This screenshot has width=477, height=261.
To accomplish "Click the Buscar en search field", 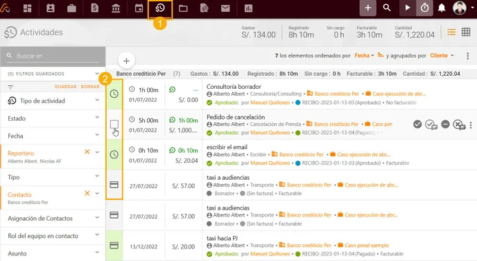I will coord(53,56).
